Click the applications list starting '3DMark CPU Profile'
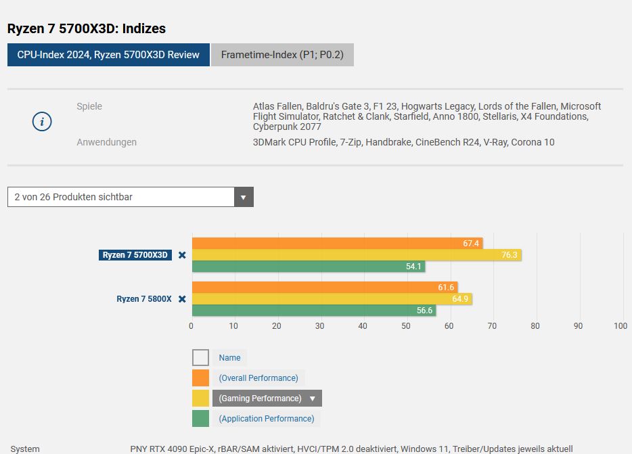 coord(403,142)
